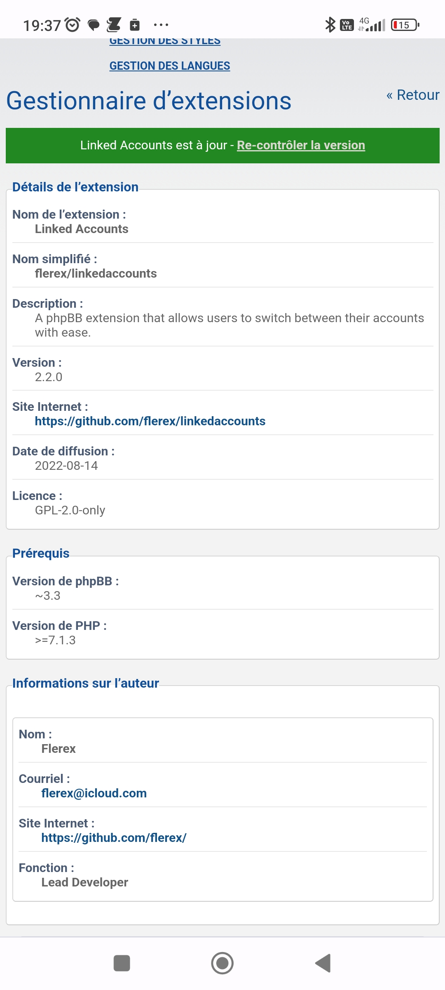
Task: Open the Gestion des langues menu link
Action: pyautogui.click(x=170, y=66)
